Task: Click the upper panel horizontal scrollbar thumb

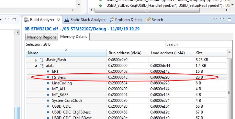Action: click(x=147, y=10)
